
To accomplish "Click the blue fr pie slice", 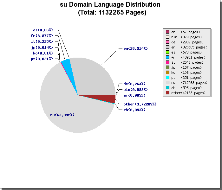I will (x=69, y=71).
